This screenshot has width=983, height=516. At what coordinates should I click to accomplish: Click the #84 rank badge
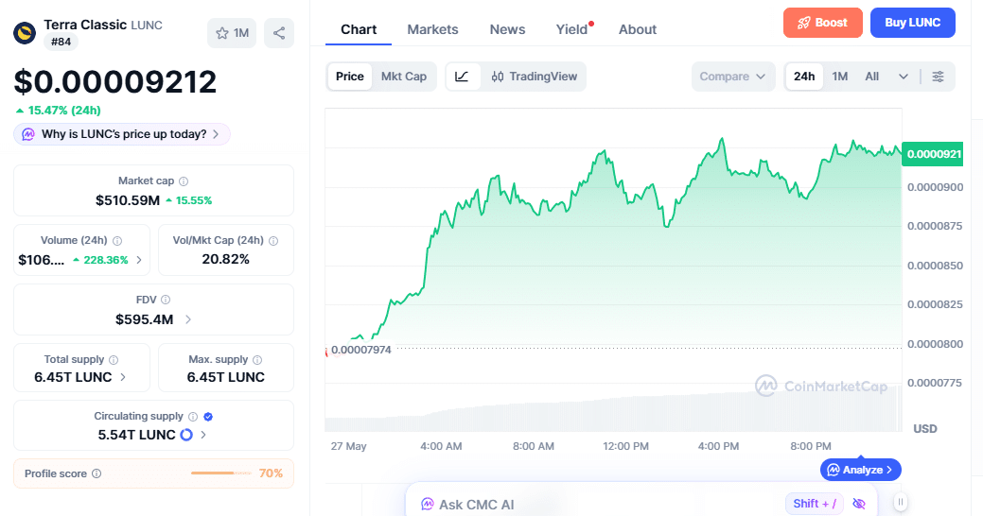coord(61,42)
